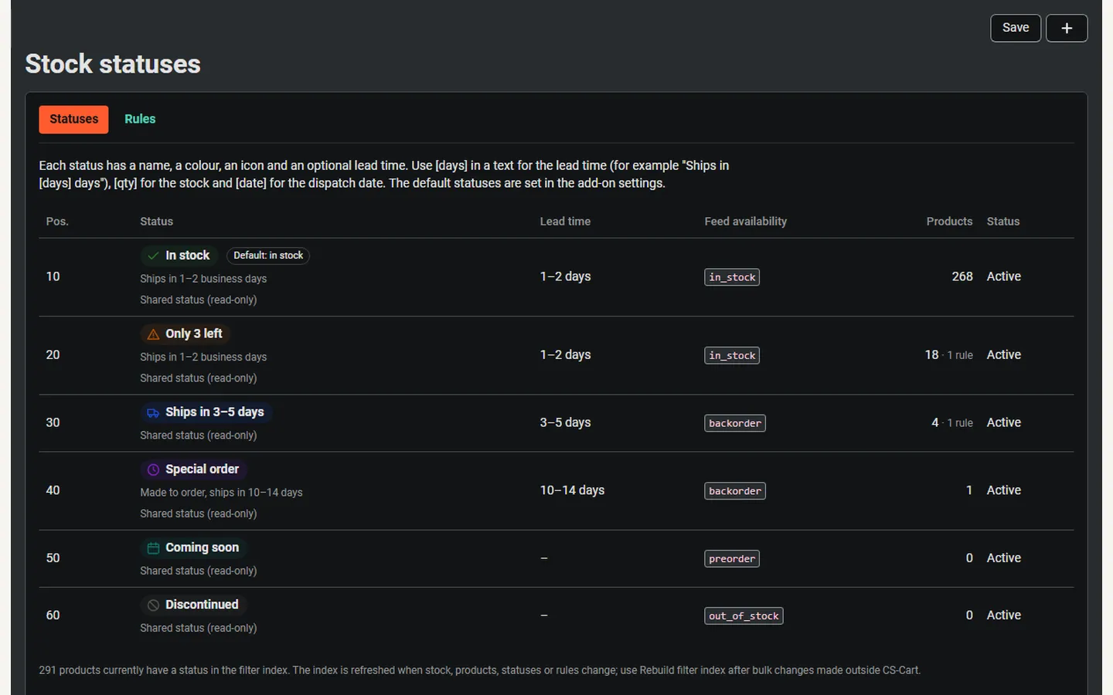This screenshot has width=1113, height=695.
Task: Click the '1 rule' text in Only 3 left row
Action: (960, 355)
